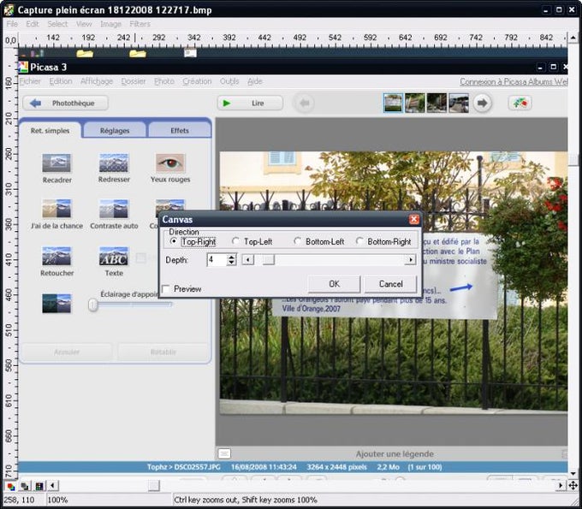Click the four-way pan arrows icon

tap(573, 485)
